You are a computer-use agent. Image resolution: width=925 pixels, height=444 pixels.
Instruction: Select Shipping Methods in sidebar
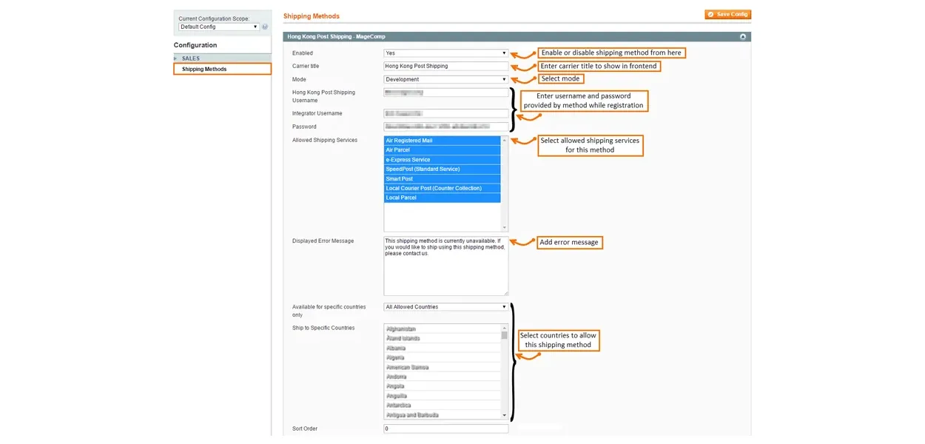click(204, 69)
